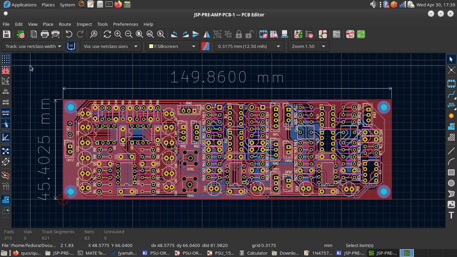Select the arrow selection tool
This screenshot has width=457, height=257.
[x=451, y=59]
